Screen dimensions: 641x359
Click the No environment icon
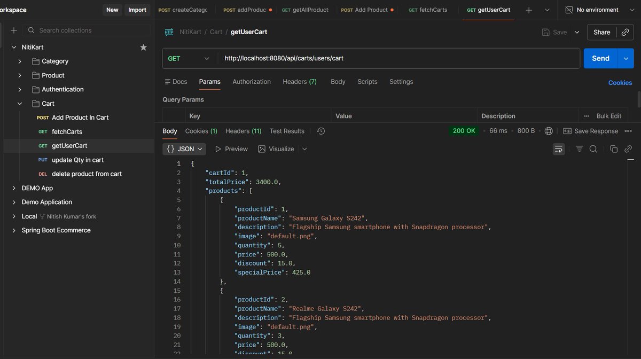(569, 10)
